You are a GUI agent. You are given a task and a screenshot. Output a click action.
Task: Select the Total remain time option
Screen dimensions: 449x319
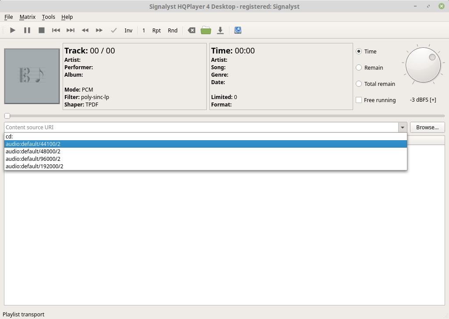pos(359,84)
